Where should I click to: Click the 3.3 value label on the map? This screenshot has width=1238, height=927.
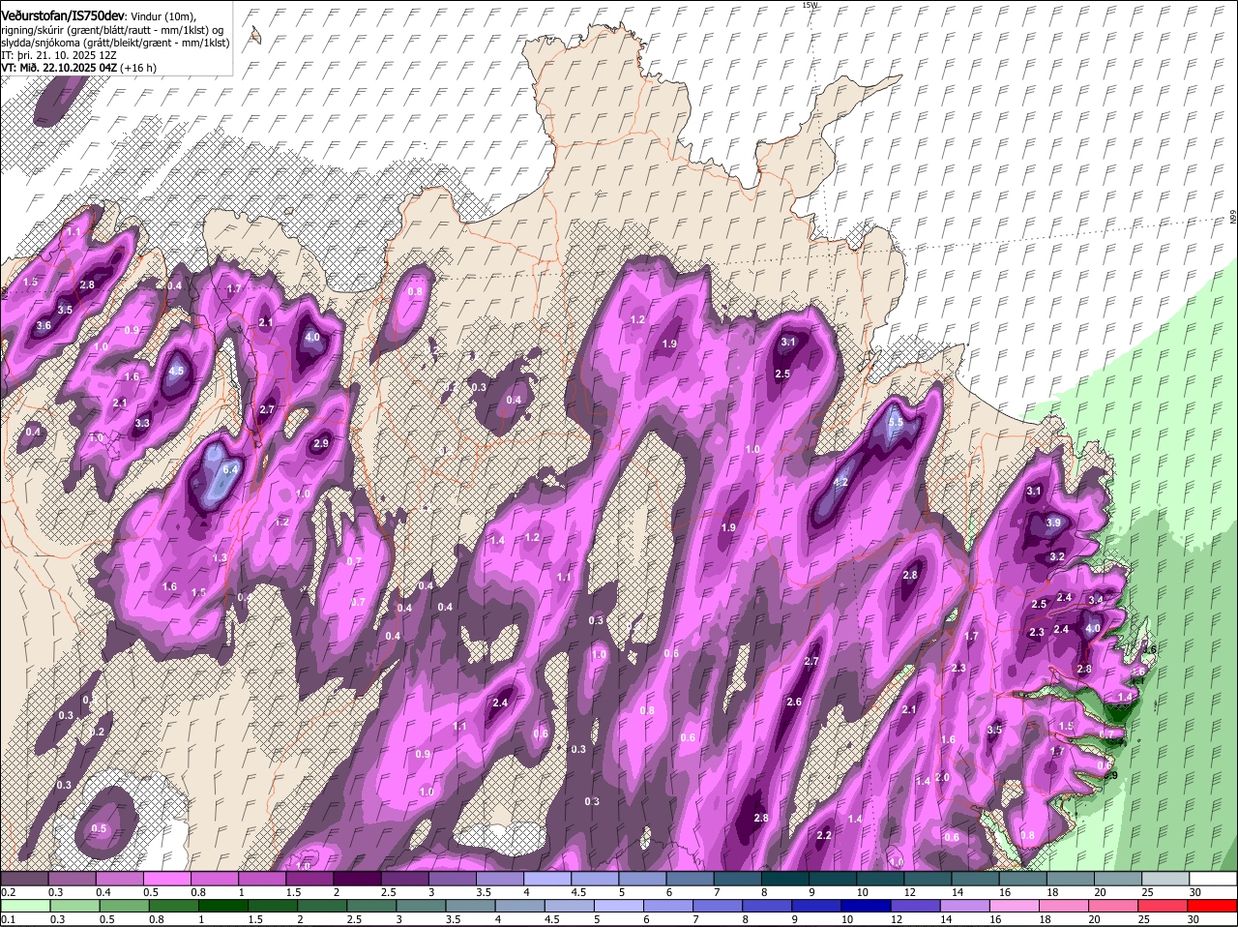[142, 423]
